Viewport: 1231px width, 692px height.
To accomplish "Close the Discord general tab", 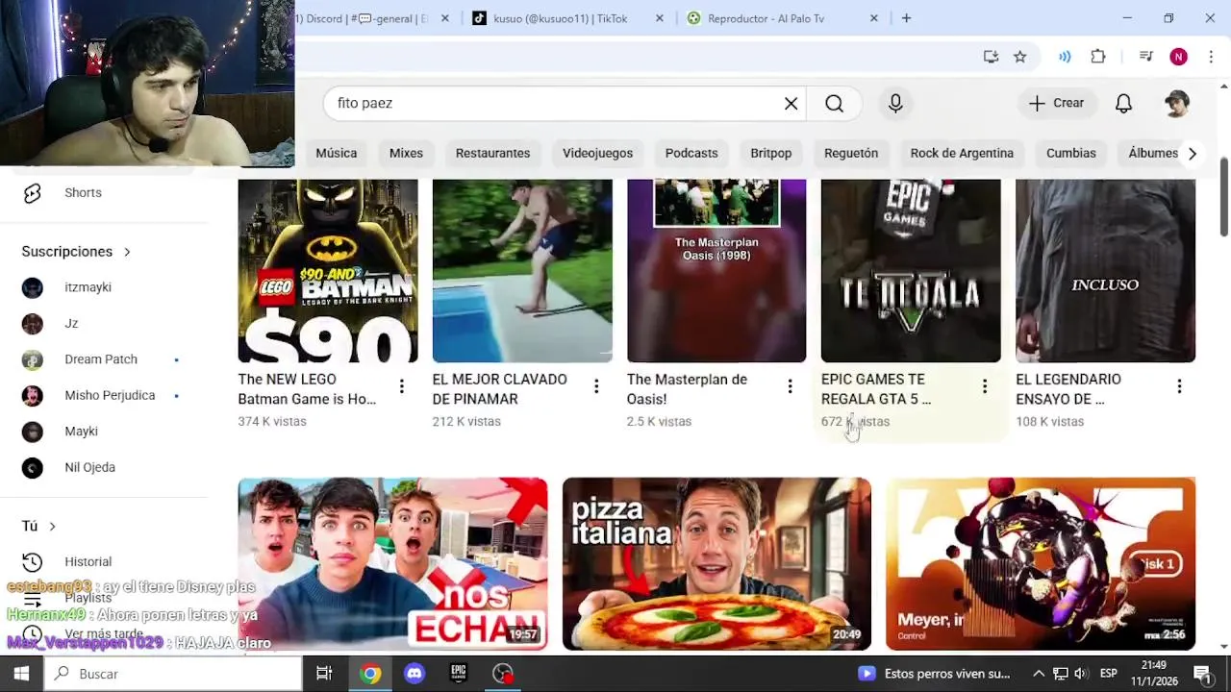I will [444, 18].
